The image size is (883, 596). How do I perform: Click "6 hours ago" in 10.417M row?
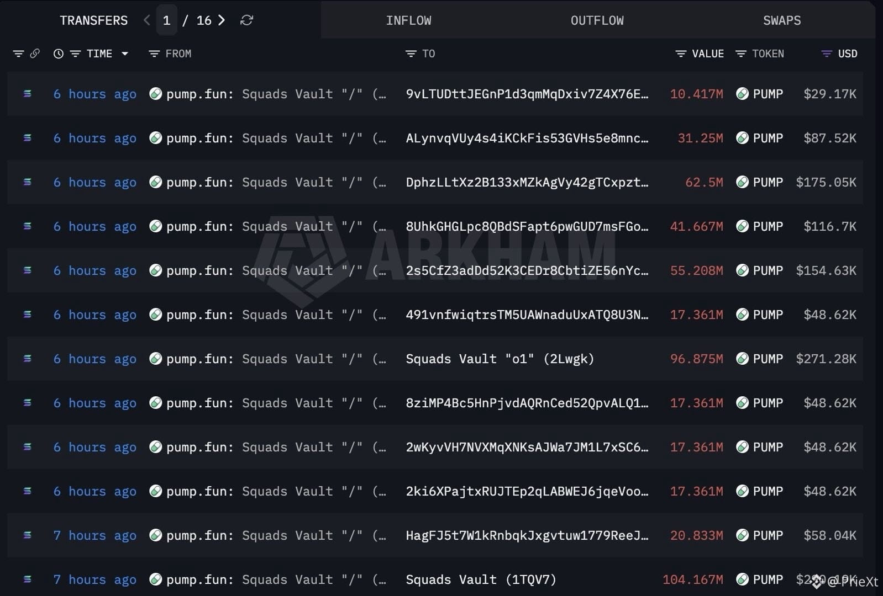tap(94, 94)
